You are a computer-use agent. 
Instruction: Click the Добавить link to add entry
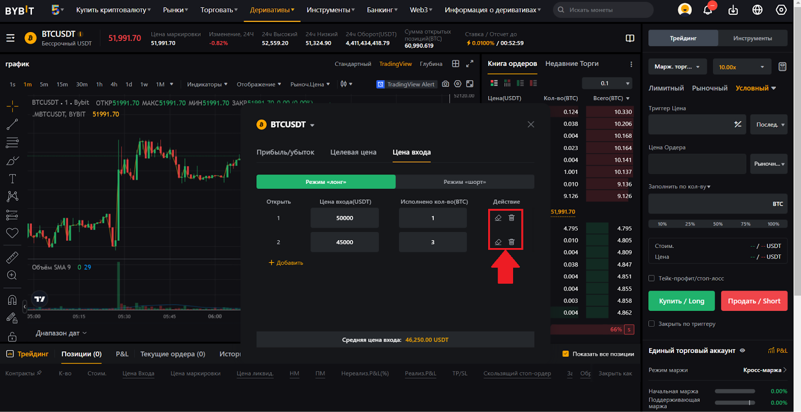[286, 263]
